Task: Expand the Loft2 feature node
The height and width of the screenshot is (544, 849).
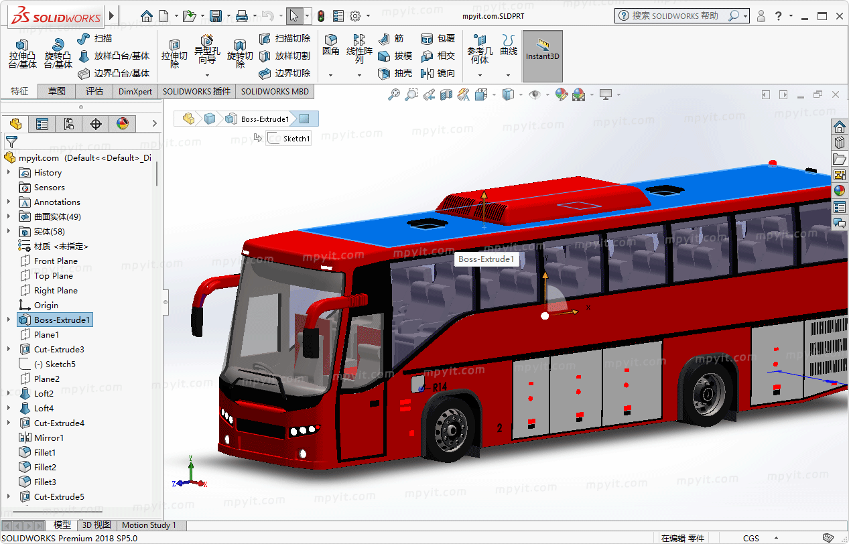Action: [9, 394]
